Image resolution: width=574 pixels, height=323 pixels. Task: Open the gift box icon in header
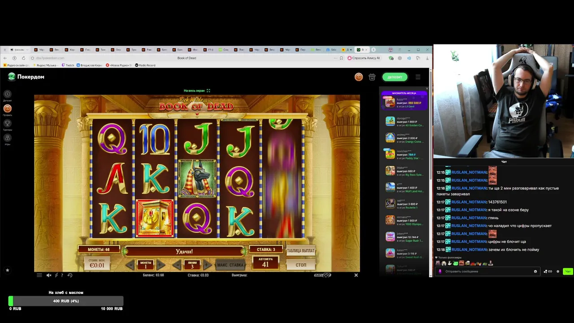point(372,77)
